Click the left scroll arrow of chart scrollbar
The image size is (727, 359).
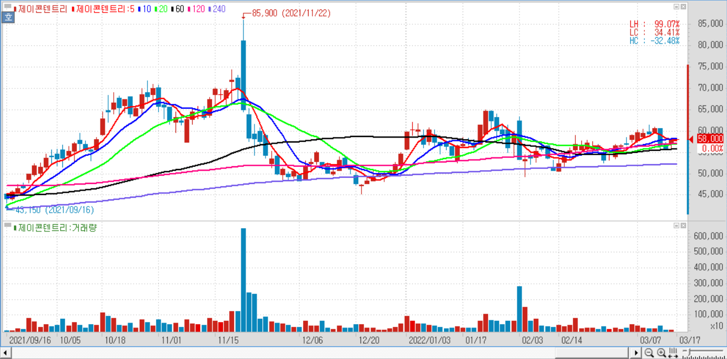[5, 352]
